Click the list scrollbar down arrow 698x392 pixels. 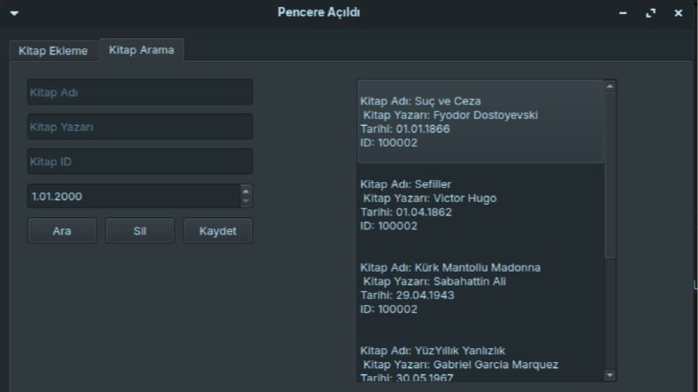coord(610,375)
